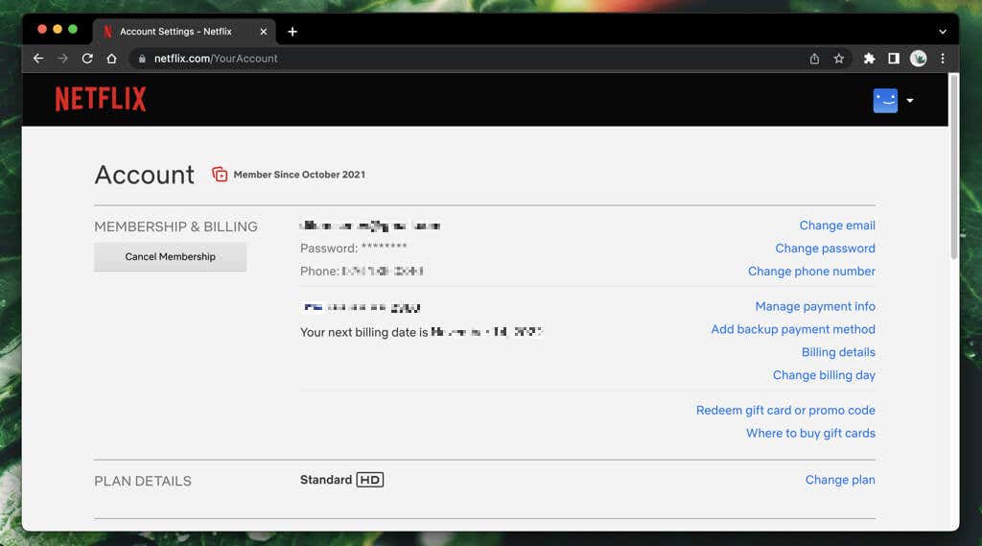Expand the profile menu caret
This screenshot has width=982, height=546.
[x=910, y=101]
